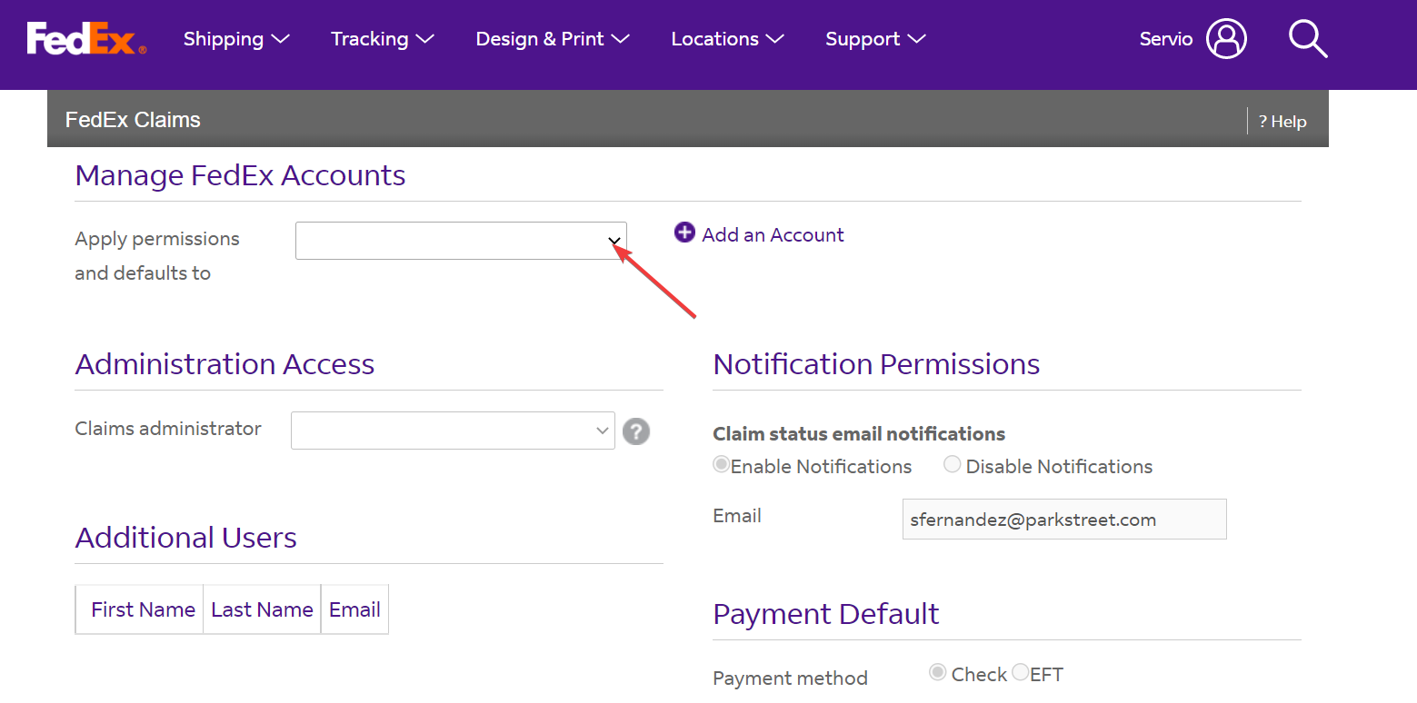
Task: Select the EFT payment method
Action: 1021,672
